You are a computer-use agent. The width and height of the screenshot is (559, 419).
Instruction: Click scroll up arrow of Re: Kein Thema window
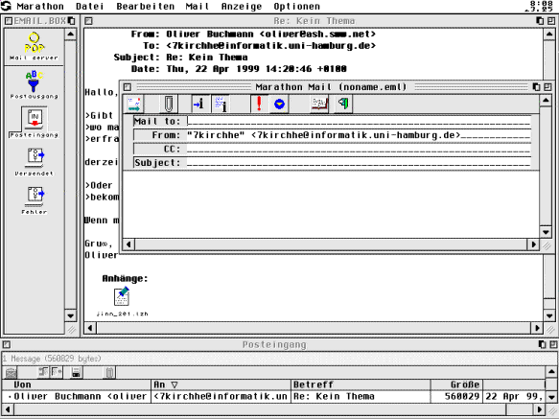549,35
